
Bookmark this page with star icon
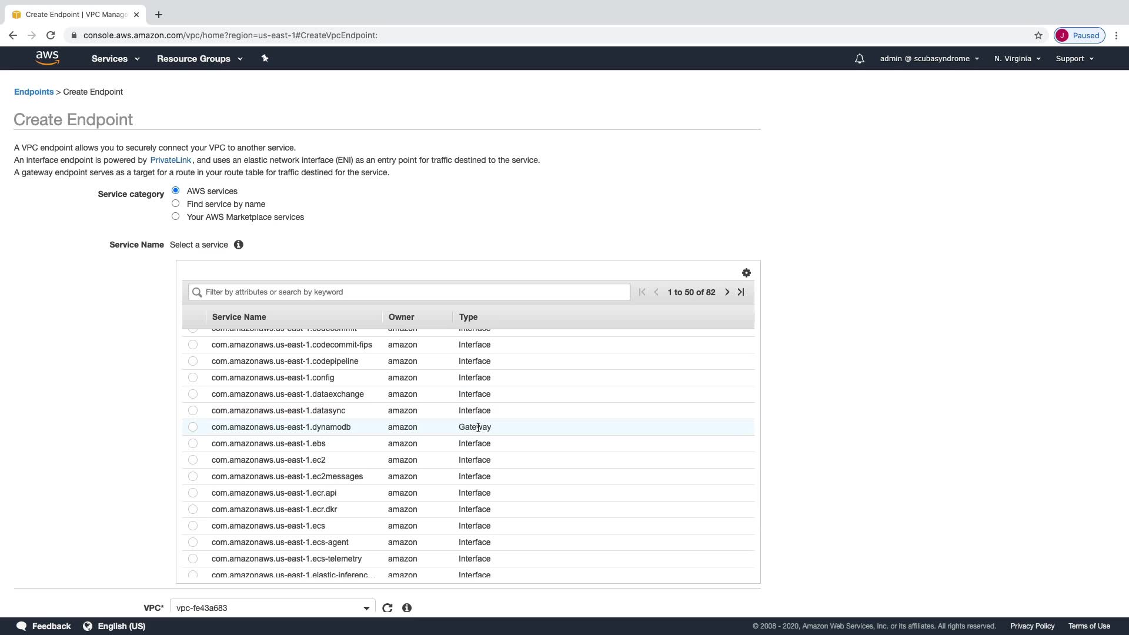(1038, 35)
